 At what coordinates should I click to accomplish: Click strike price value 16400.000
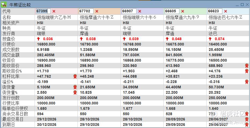pyautogui.click(x=218, y=44)
